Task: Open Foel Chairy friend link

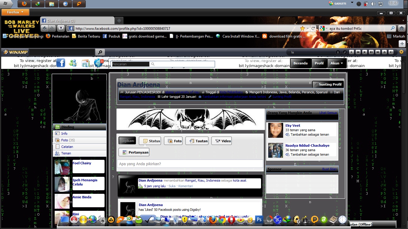Action: (x=82, y=163)
